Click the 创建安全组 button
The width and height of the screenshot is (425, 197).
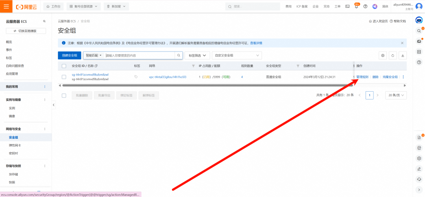pos(70,55)
